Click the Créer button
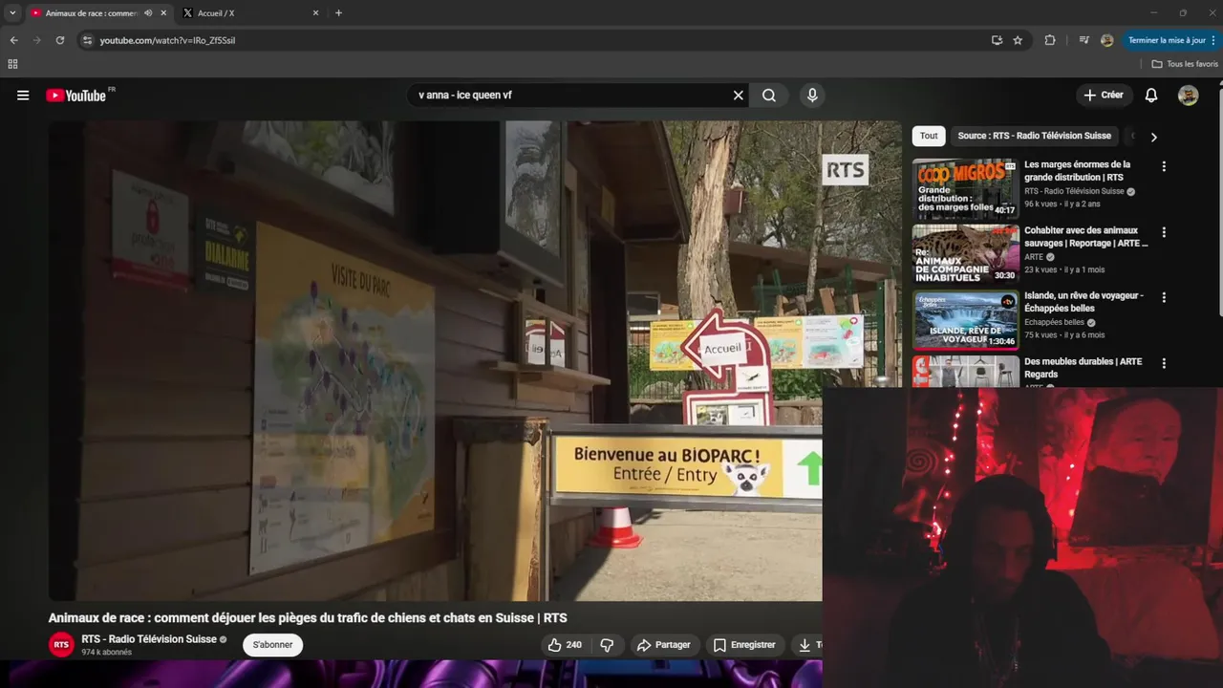 click(x=1104, y=96)
